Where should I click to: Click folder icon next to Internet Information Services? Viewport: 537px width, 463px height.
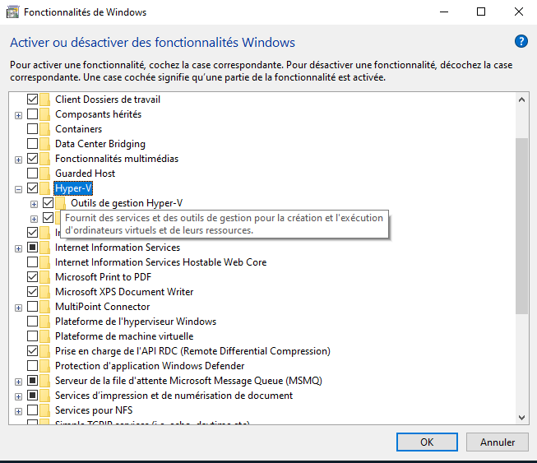[44, 248]
